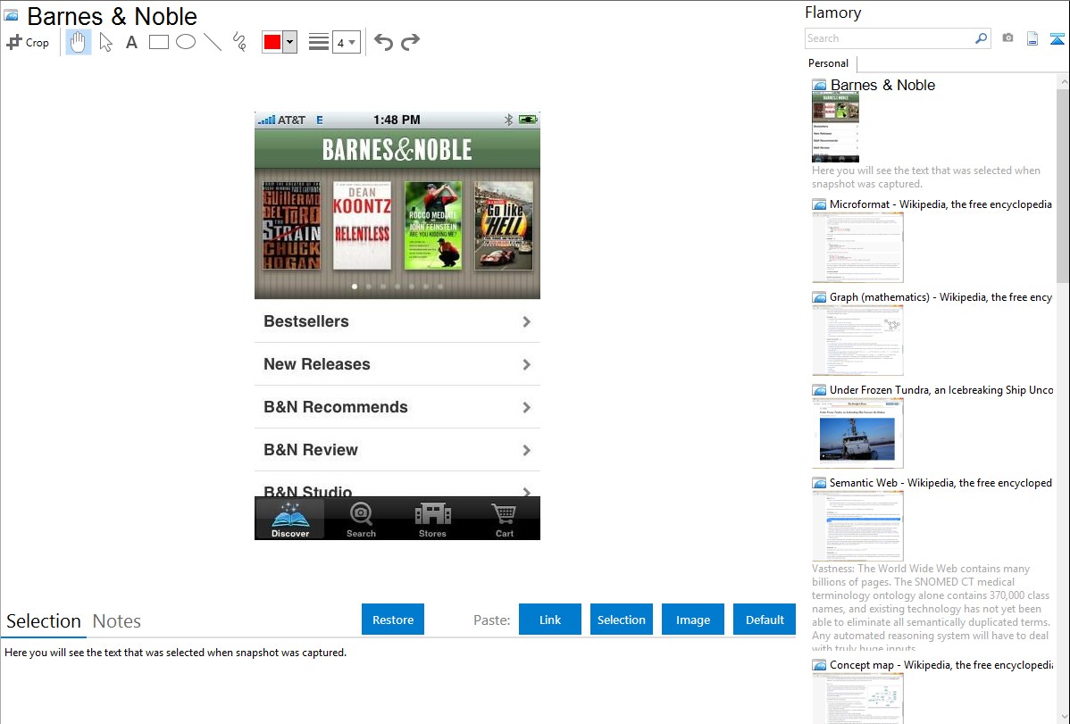Click the Bestsellers label
Viewport: 1070px width, 724px height.
click(x=305, y=321)
